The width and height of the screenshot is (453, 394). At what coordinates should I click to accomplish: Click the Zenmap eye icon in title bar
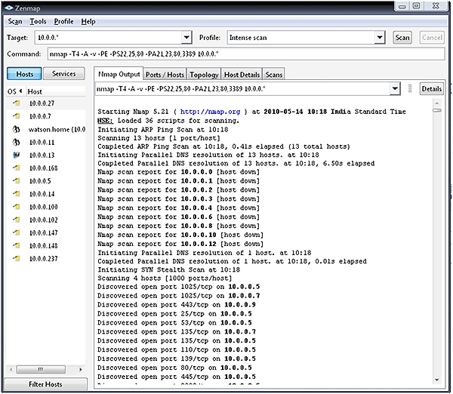tap(9, 8)
